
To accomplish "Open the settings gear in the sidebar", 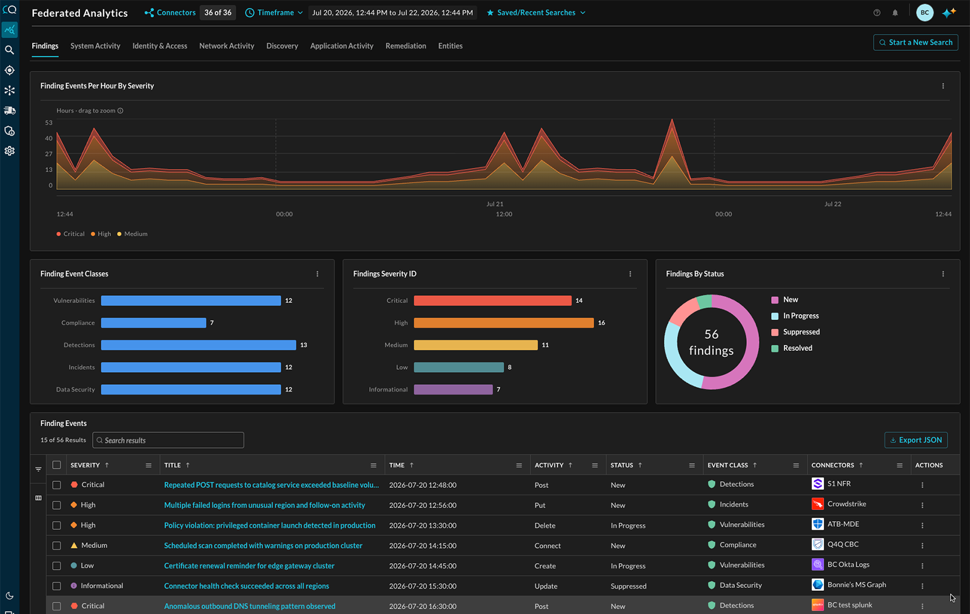I will pyautogui.click(x=9, y=151).
